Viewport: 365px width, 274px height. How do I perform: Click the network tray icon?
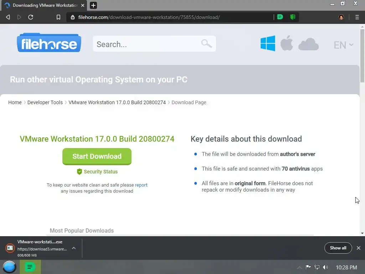[x=317, y=267]
